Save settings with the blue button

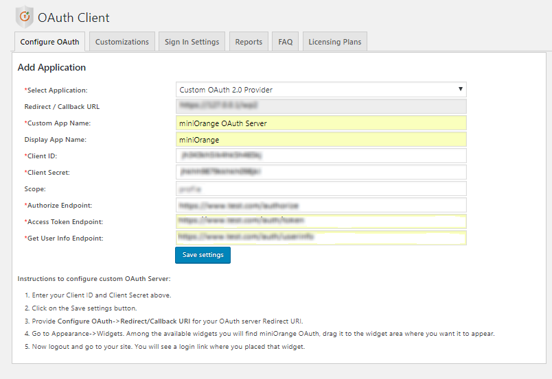tap(203, 255)
